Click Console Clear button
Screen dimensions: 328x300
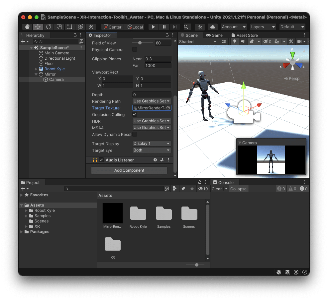click(x=217, y=189)
